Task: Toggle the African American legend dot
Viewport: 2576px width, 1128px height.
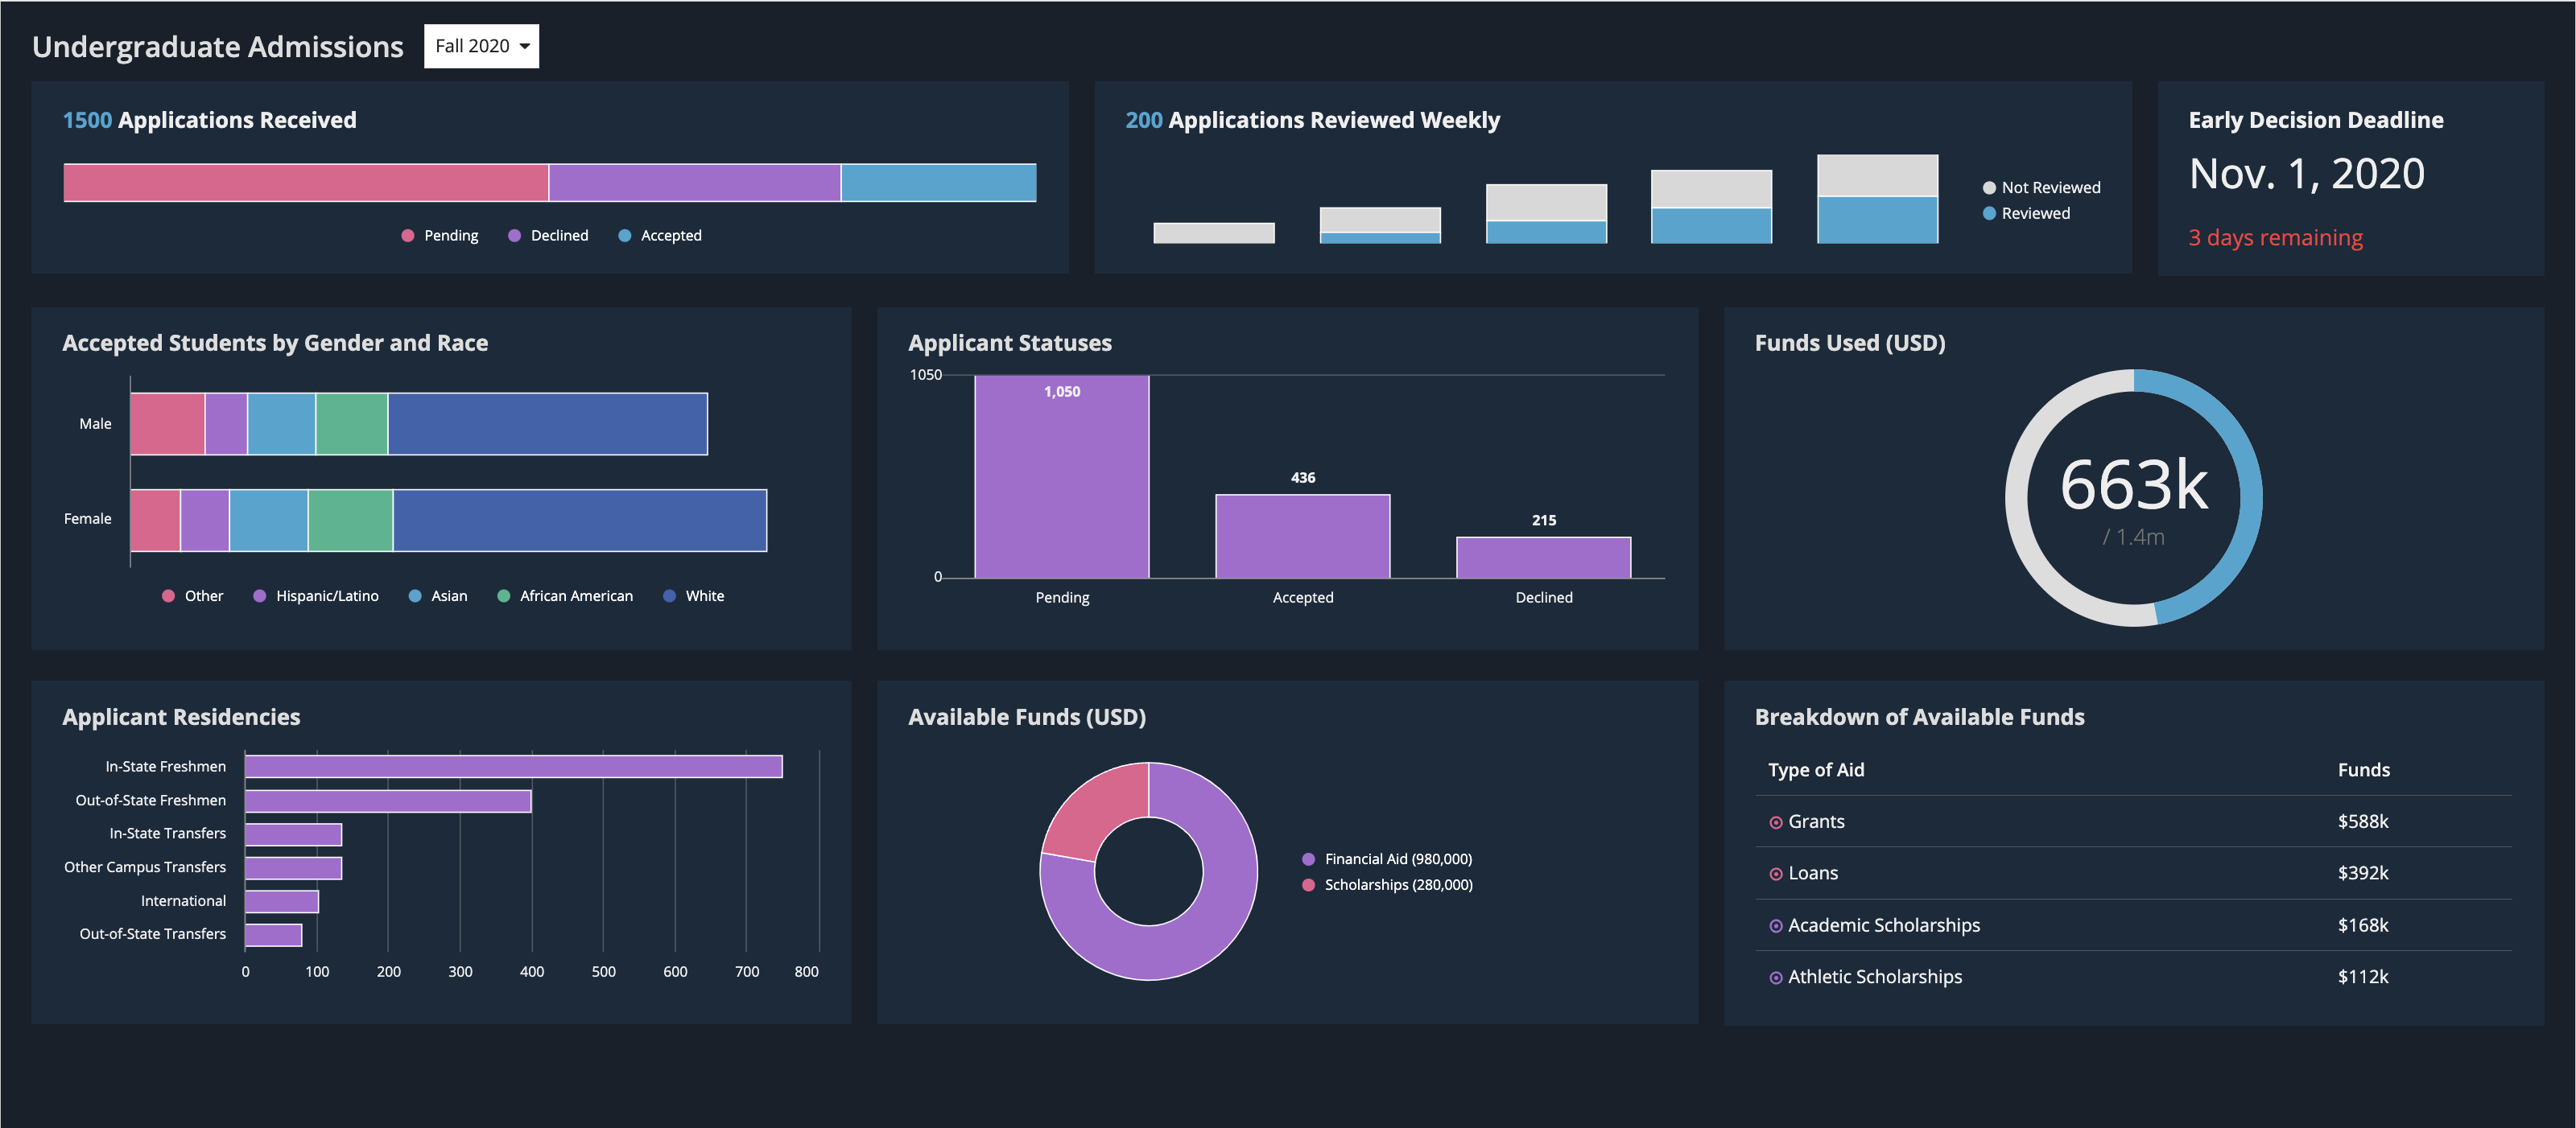Action: (504, 596)
